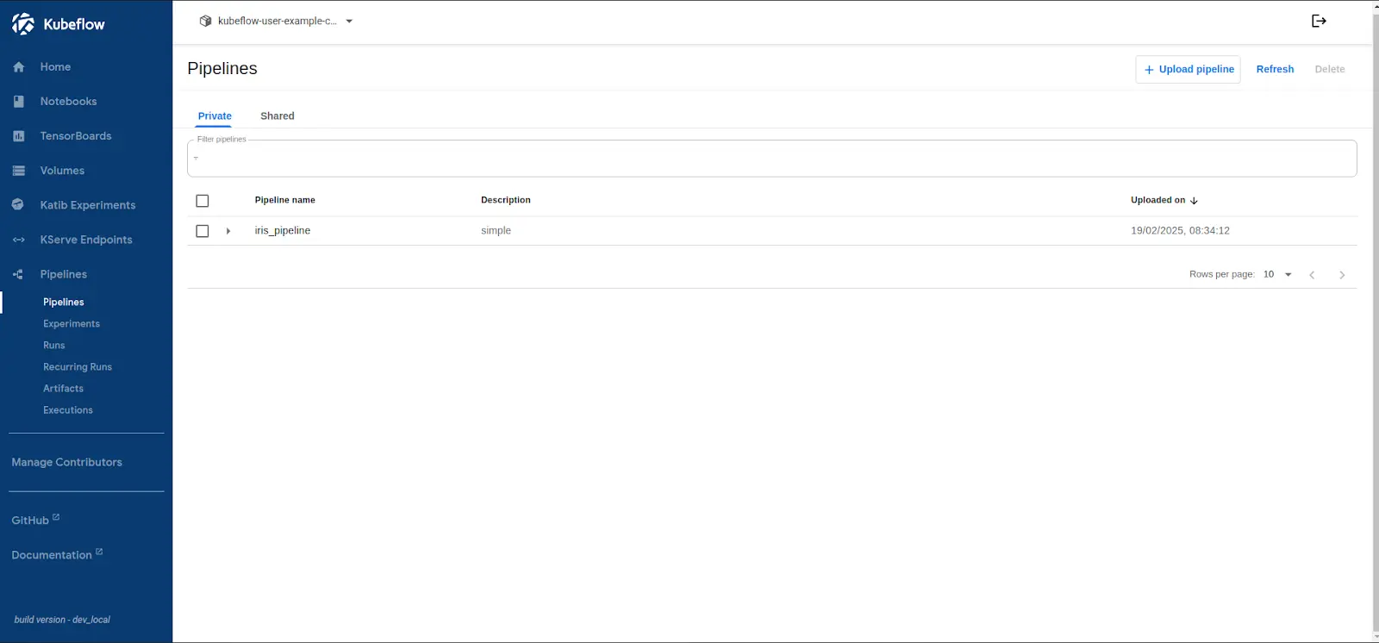Switch to the Private tab
This screenshot has height=643, width=1379.
[215, 116]
